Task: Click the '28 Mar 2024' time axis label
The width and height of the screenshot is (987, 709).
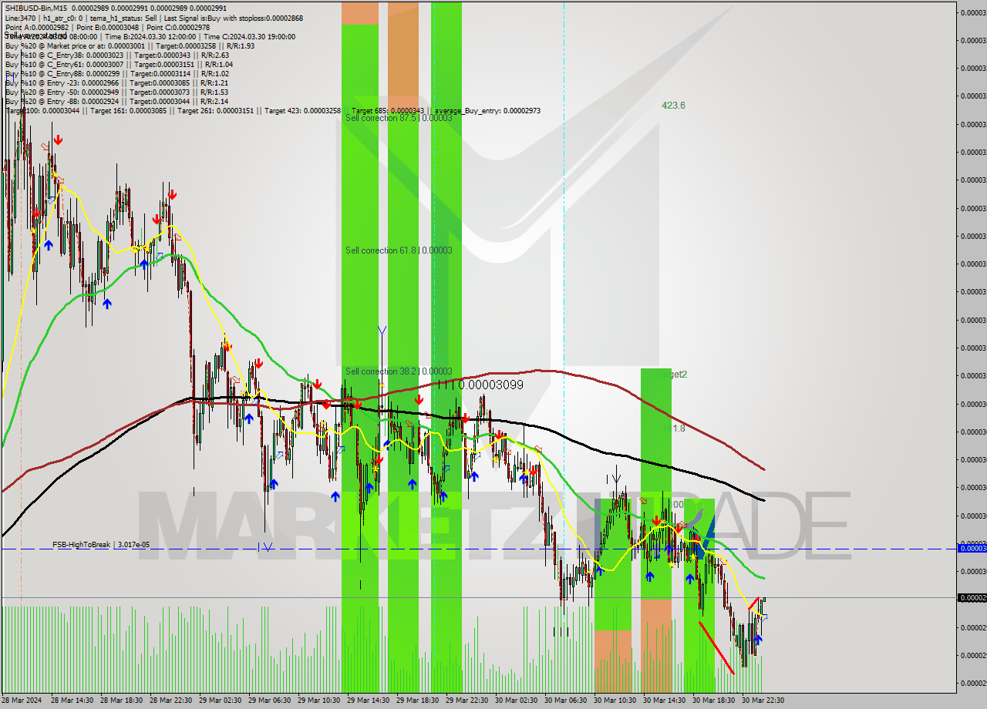Action: tap(22, 700)
